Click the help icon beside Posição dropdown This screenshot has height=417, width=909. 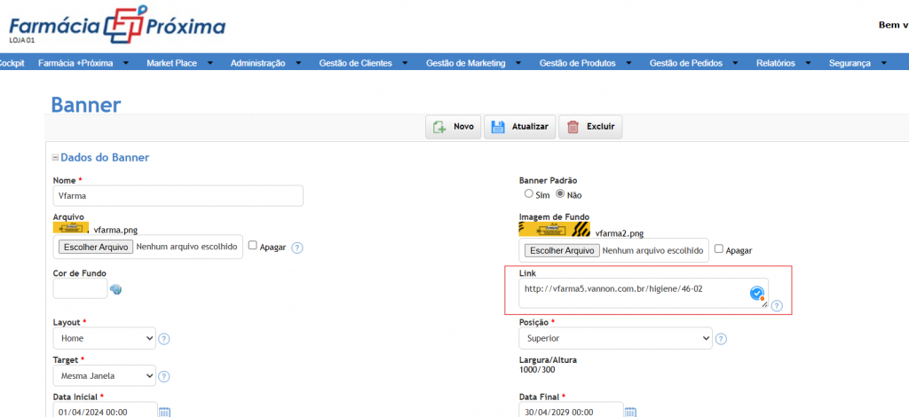point(721,339)
